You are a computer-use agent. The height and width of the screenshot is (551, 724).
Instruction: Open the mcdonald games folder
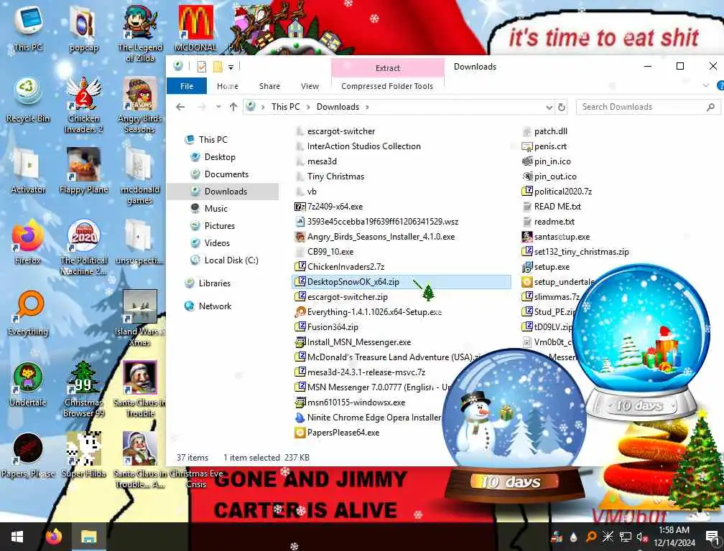140,175
